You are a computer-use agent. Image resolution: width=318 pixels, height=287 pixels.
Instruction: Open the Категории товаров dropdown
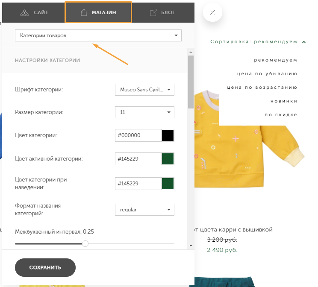tap(98, 35)
